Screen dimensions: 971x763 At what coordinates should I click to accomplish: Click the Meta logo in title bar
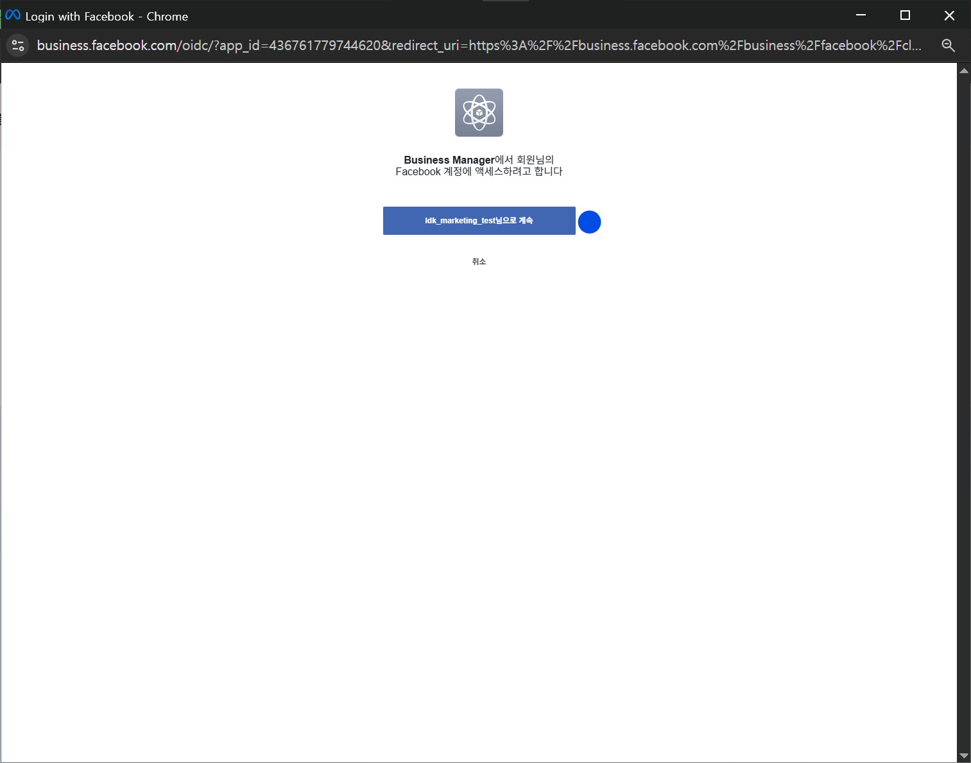(x=13, y=15)
